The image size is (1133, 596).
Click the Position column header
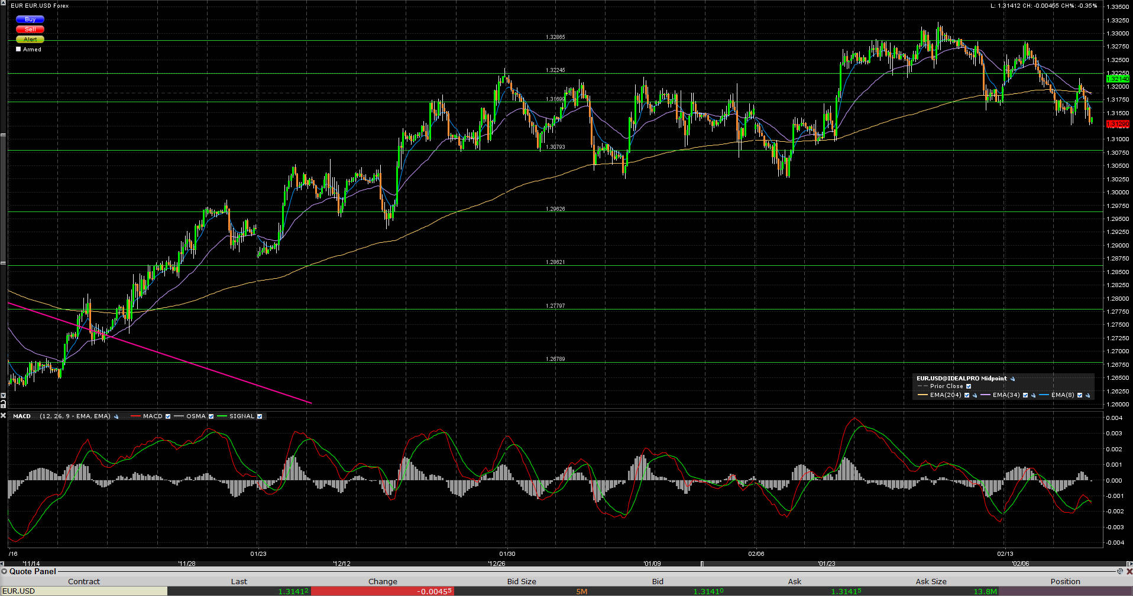point(1066,581)
